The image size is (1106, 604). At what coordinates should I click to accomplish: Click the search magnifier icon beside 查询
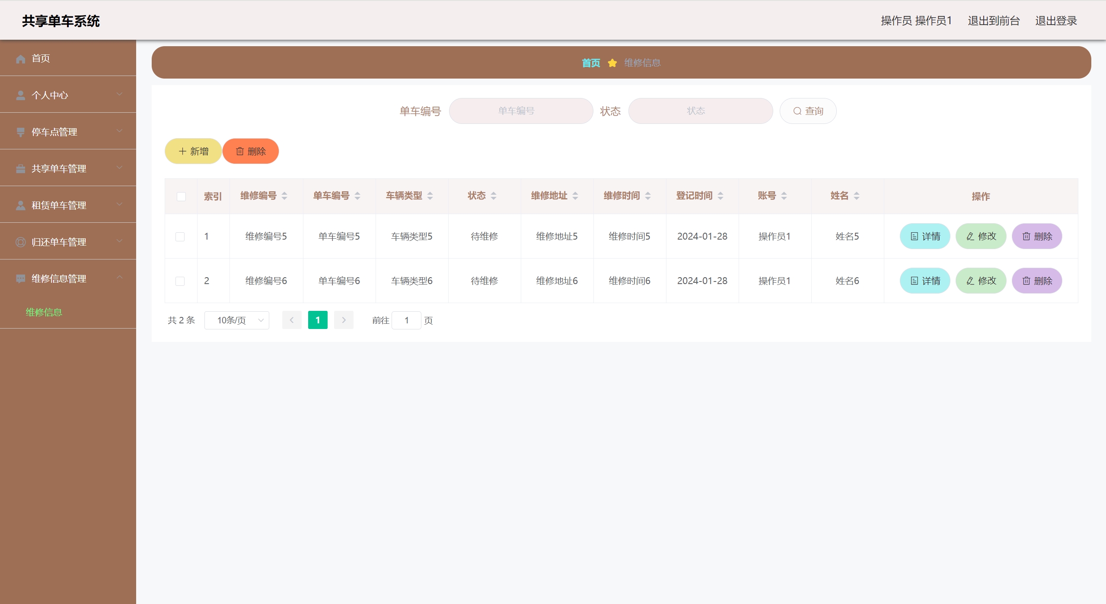pos(797,111)
